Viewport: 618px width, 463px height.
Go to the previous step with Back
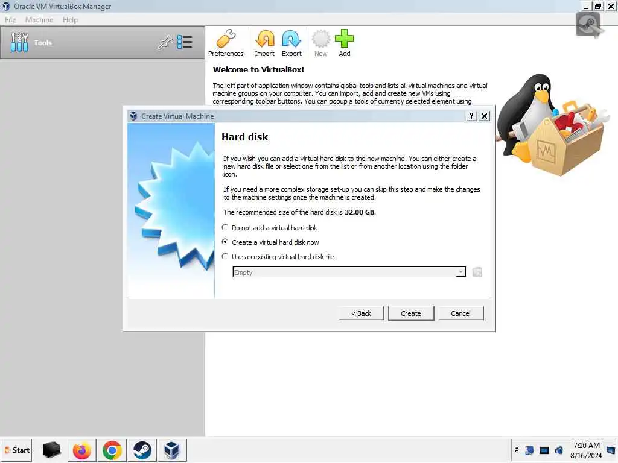(361, 313)
